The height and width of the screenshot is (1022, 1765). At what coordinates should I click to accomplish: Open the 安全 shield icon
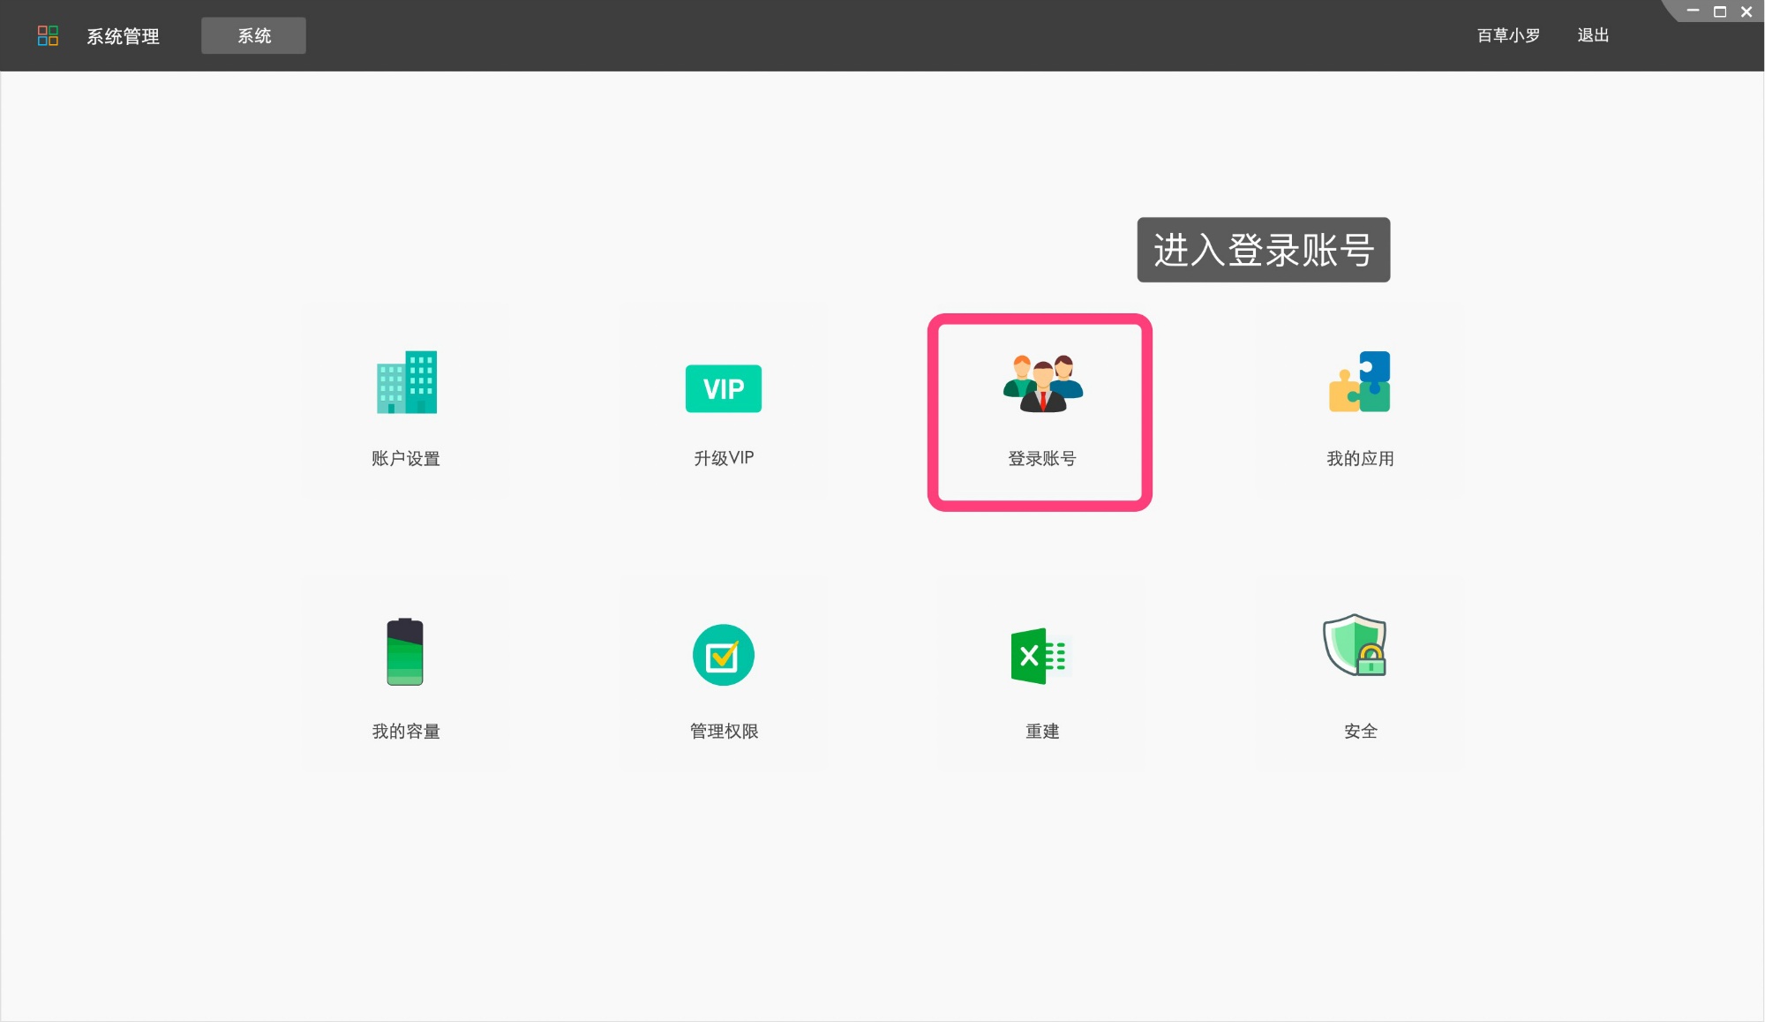point(1356,645)
